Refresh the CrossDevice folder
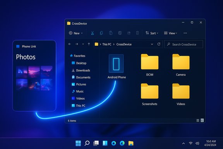This screenshot has width=223, height=149. [x=159, y=44]
